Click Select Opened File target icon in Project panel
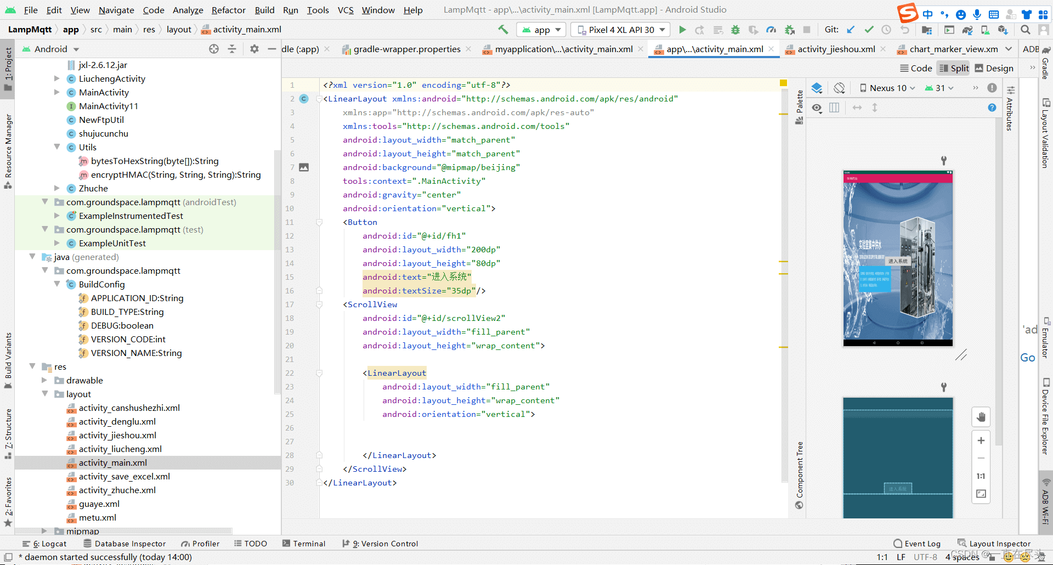 pyautogui.click(x=214, y=49)
